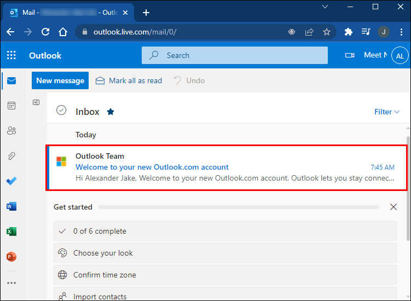Launch Word from the sidebar

(x=11, y=206)
